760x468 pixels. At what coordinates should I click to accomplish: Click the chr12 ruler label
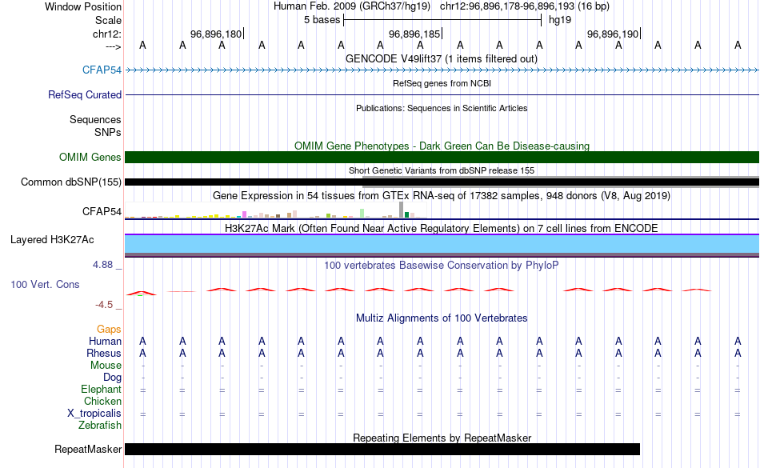point(106,34)
